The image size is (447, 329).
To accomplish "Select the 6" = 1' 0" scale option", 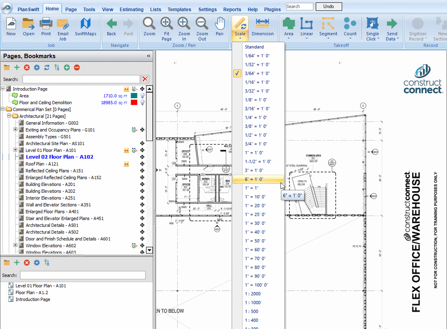I will click(258, 179).
